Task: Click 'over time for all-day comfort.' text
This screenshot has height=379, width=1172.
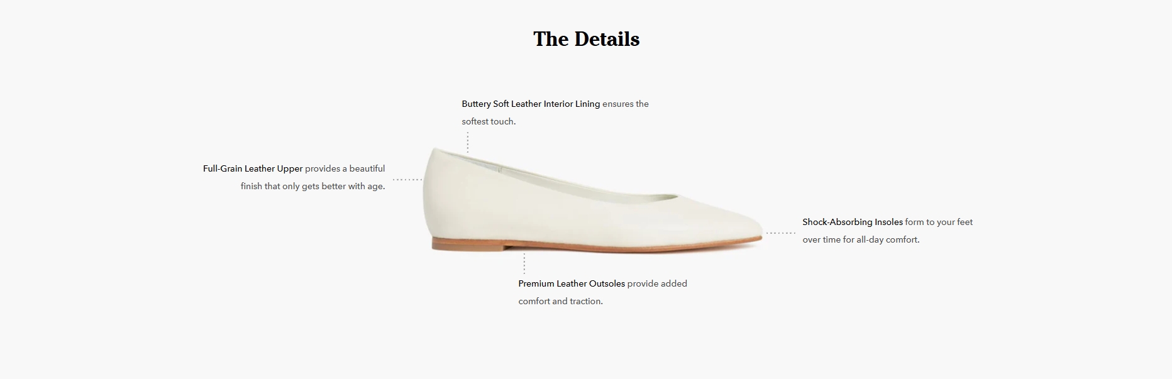Action: point(861,239)
